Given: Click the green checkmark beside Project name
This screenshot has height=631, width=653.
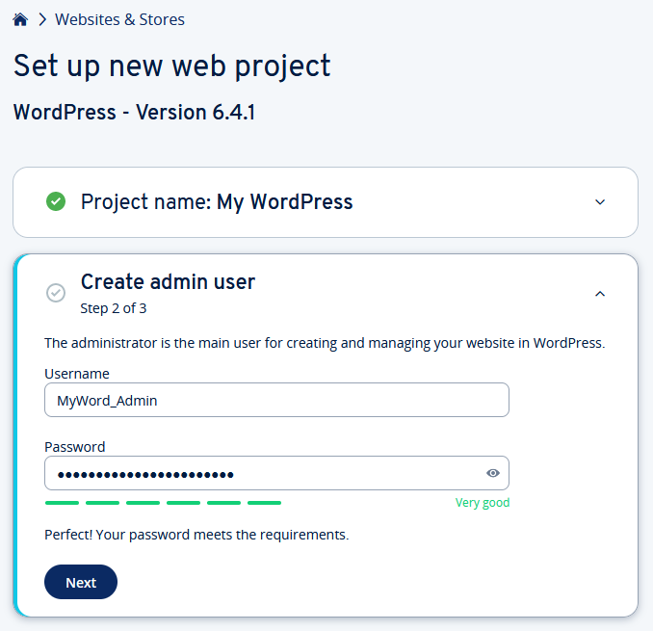Looking at the screenshot, I should pos(56,201).
